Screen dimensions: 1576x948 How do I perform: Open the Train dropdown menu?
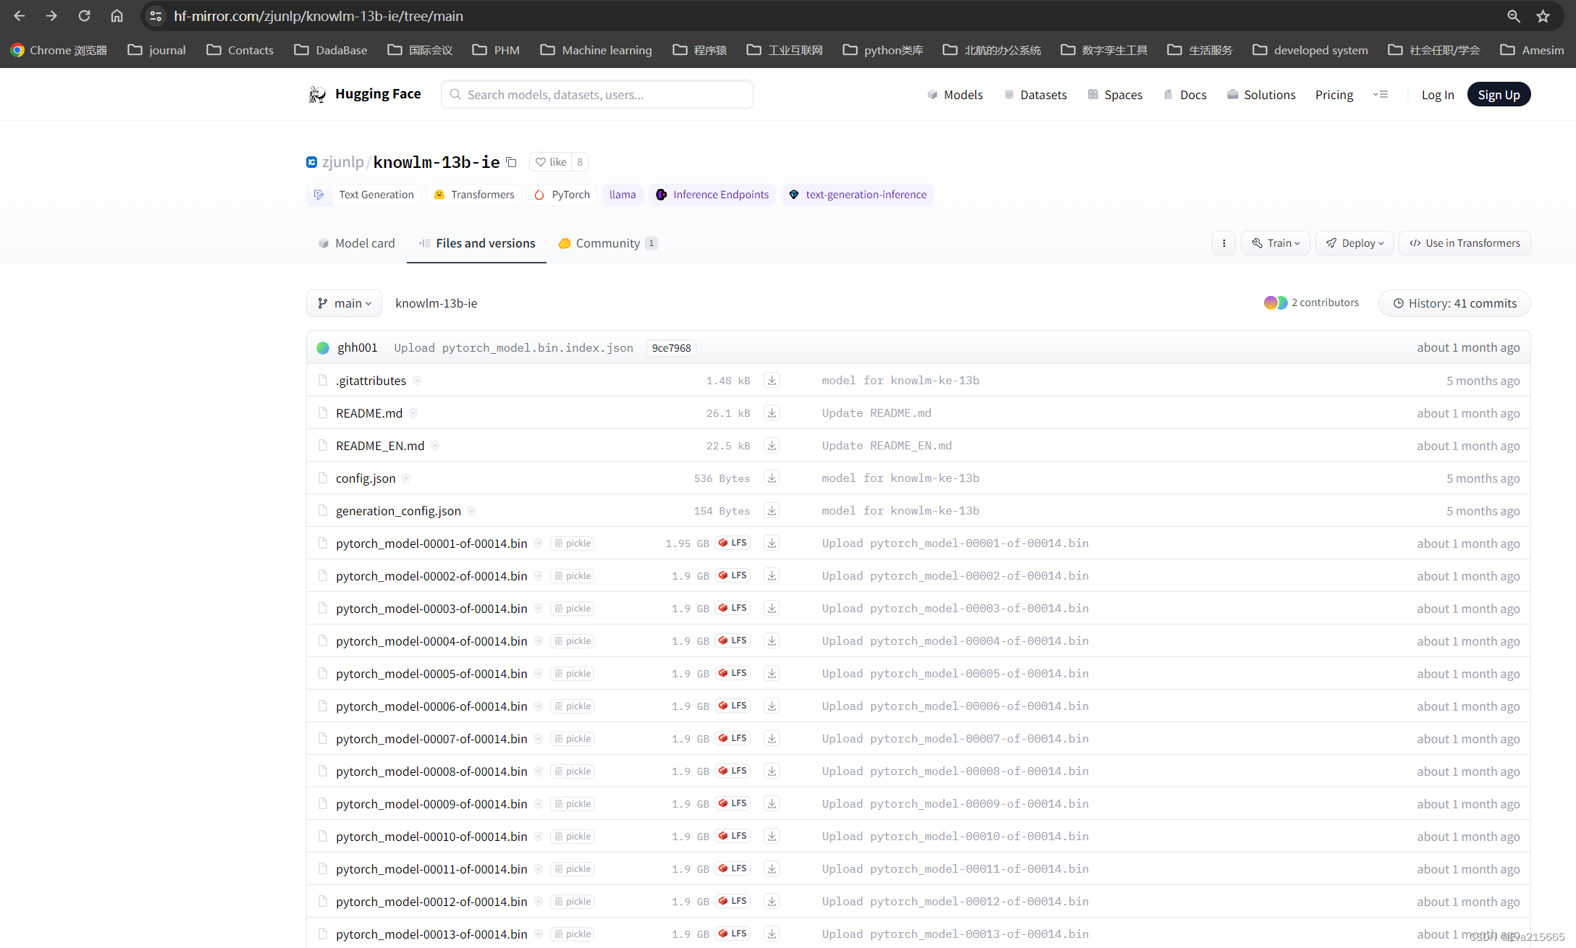click(1276, 243)
